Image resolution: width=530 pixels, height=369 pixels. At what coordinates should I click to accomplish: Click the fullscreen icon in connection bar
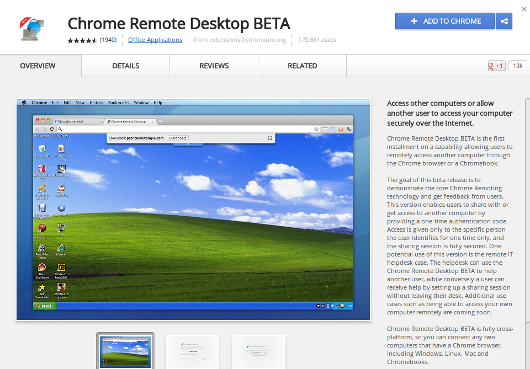270,138
